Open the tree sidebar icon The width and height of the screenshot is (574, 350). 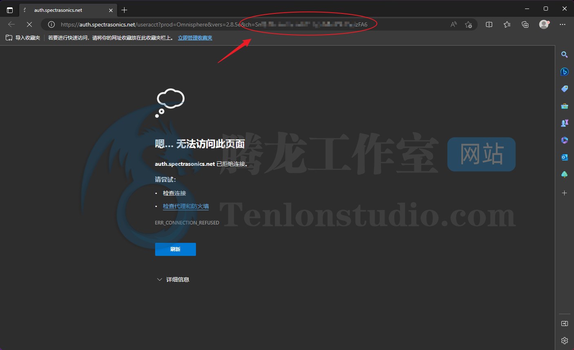tap(565, 174)
